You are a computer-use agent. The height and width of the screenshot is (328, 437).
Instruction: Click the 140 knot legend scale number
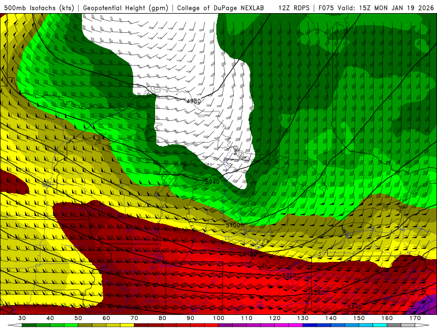pos(331,318)
